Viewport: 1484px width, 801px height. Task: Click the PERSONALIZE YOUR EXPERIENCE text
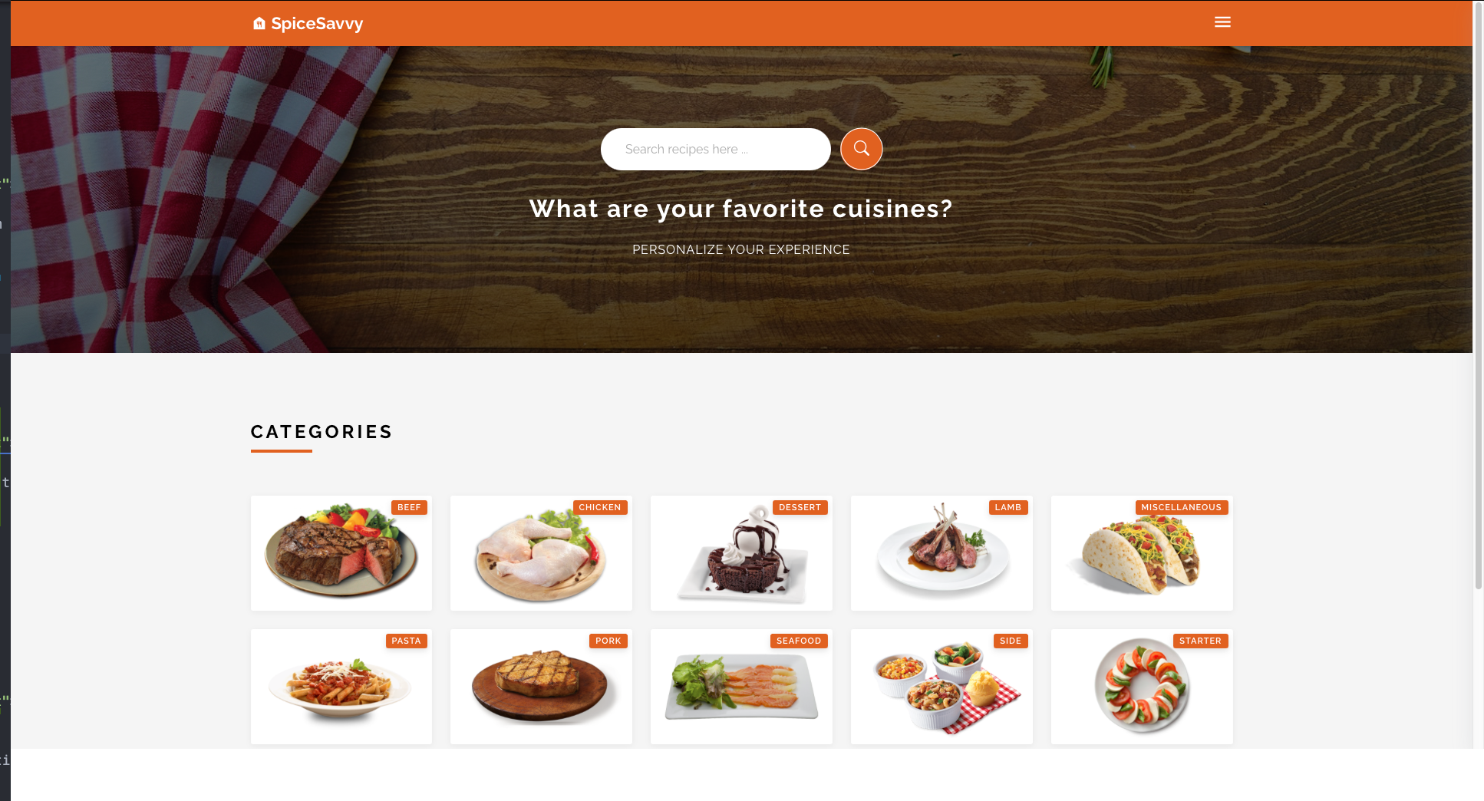point(741,249)
